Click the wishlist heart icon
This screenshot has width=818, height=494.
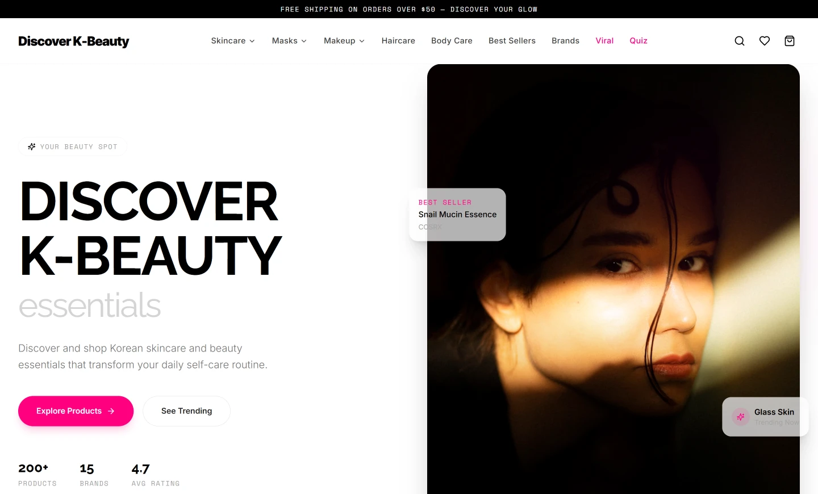tap(764, 40)
